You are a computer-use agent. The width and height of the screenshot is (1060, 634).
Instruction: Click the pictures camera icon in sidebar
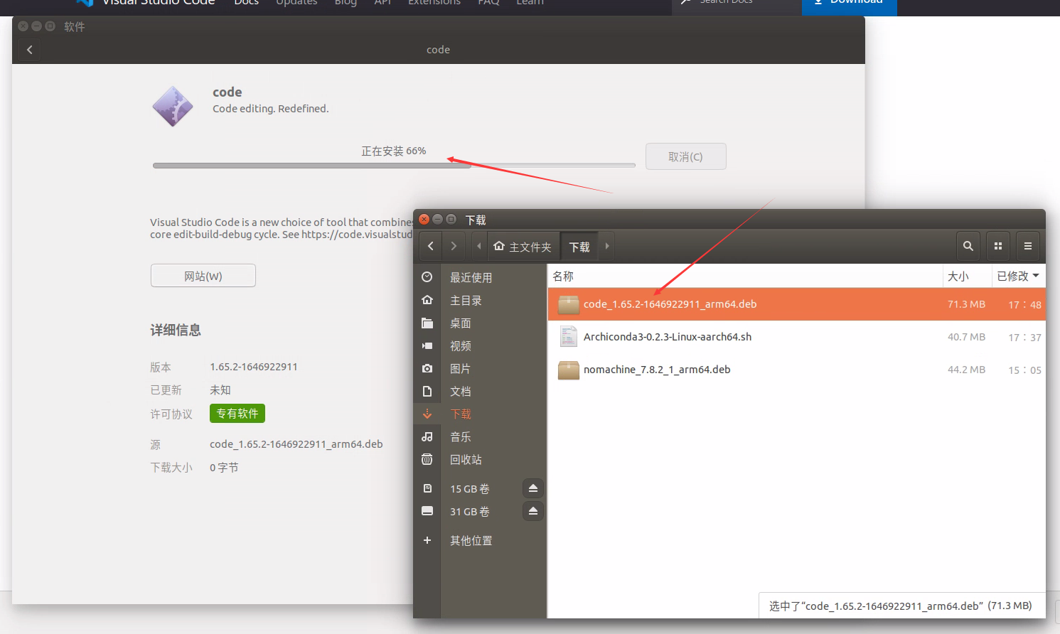pyautogui.click(x=427, y=368)
